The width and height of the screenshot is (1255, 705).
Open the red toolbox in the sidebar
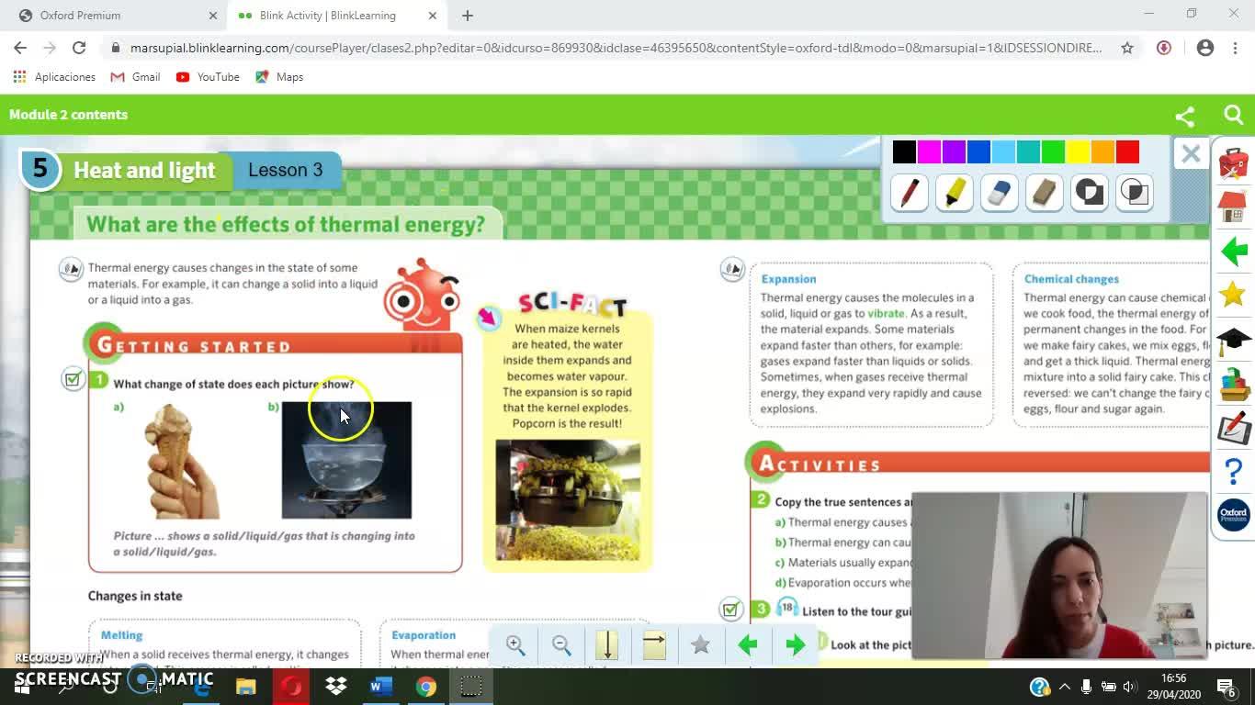[1233, 163]
